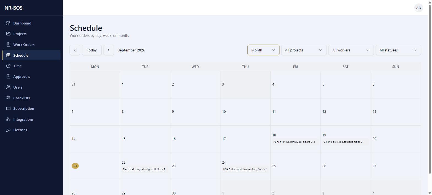Select the Schedule sidebar item
The image size is (432, 195).
click(x=31, y=55)
